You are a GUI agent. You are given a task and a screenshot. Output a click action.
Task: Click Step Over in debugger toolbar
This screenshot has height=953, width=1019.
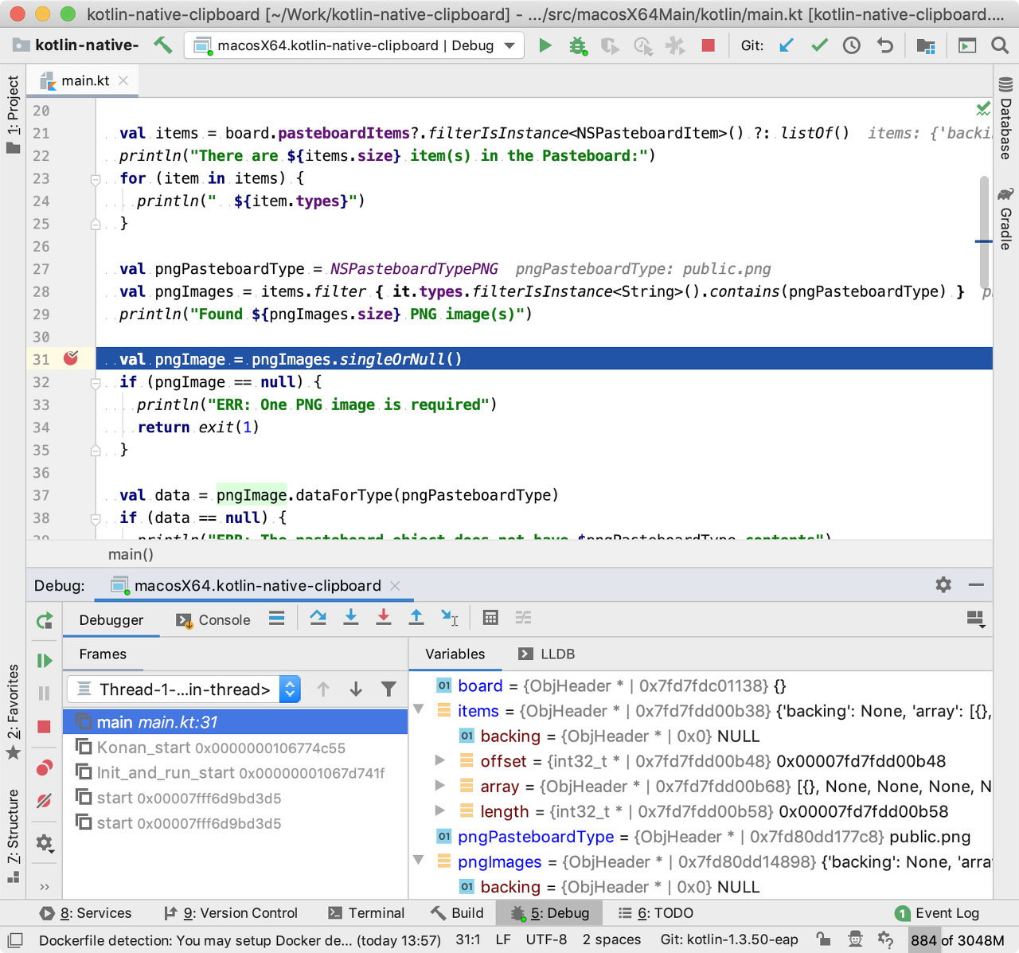318,618
